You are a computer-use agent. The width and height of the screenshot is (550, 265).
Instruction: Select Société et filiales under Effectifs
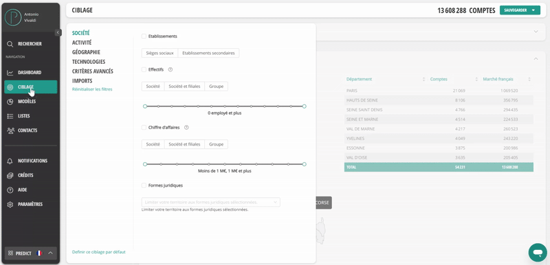184,87
